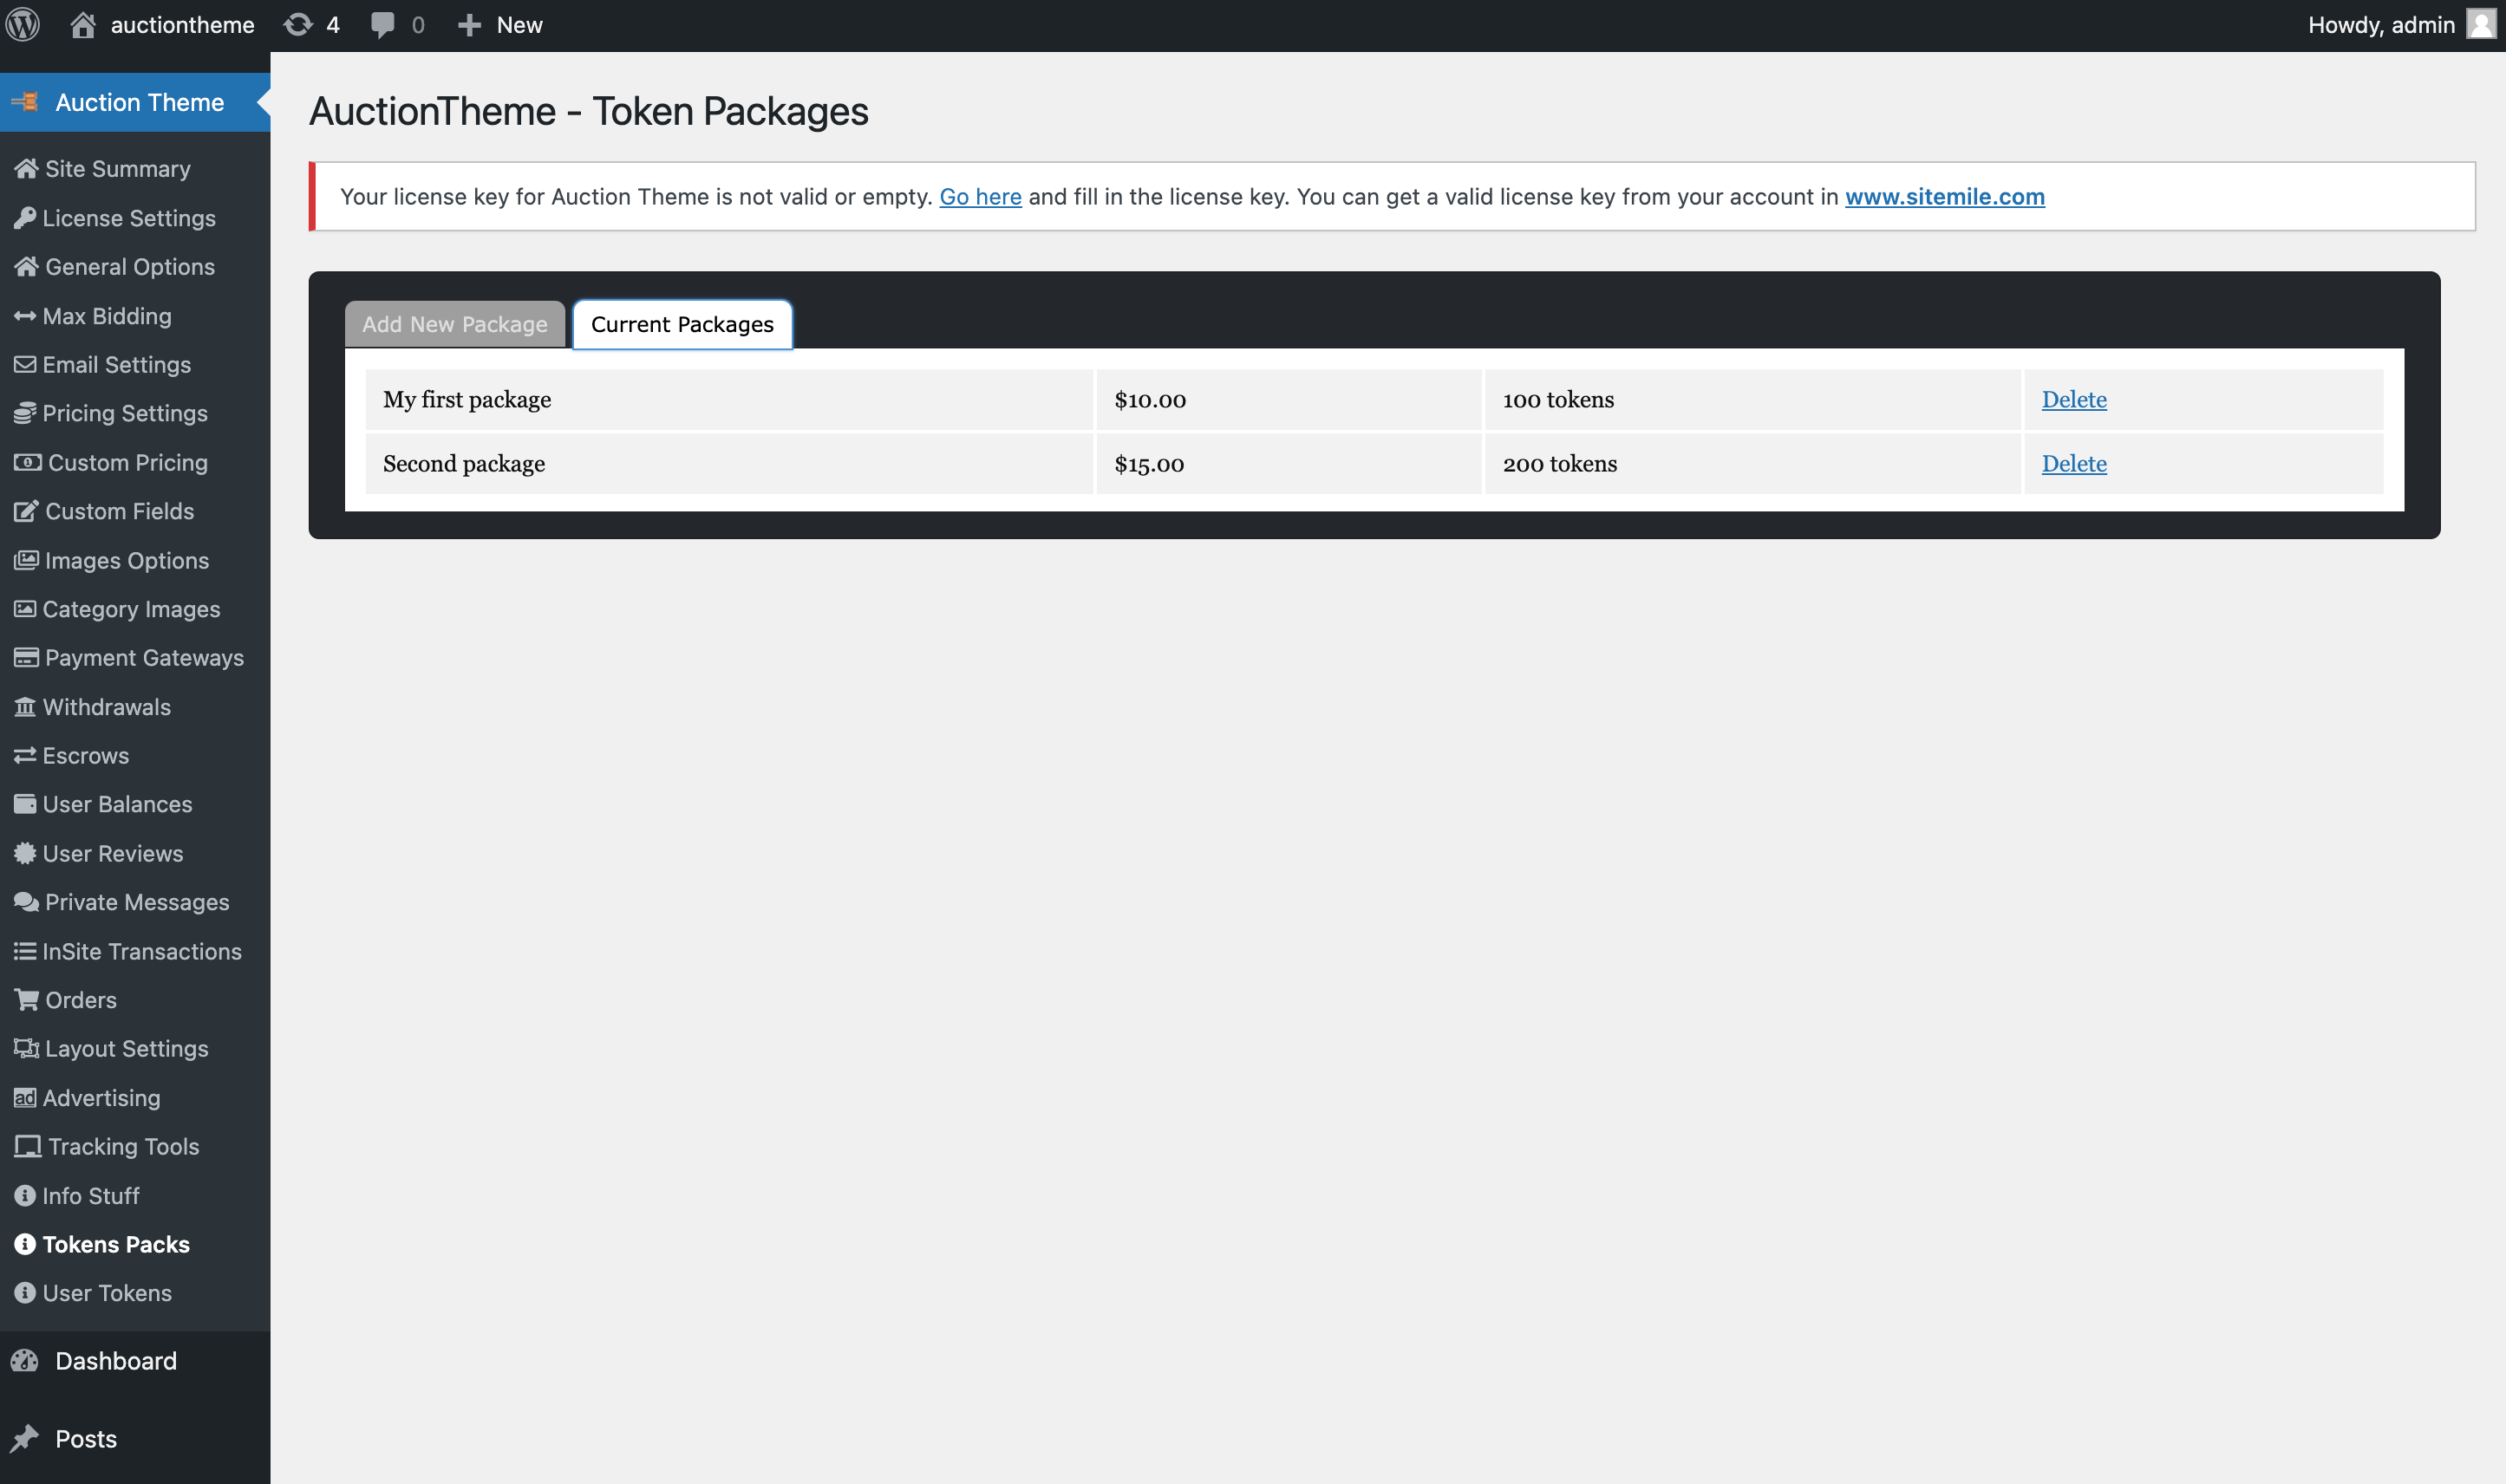Click the WordPress logo icon
Viewport: 2506px width, 1484px height.
(x=23, y=25)
